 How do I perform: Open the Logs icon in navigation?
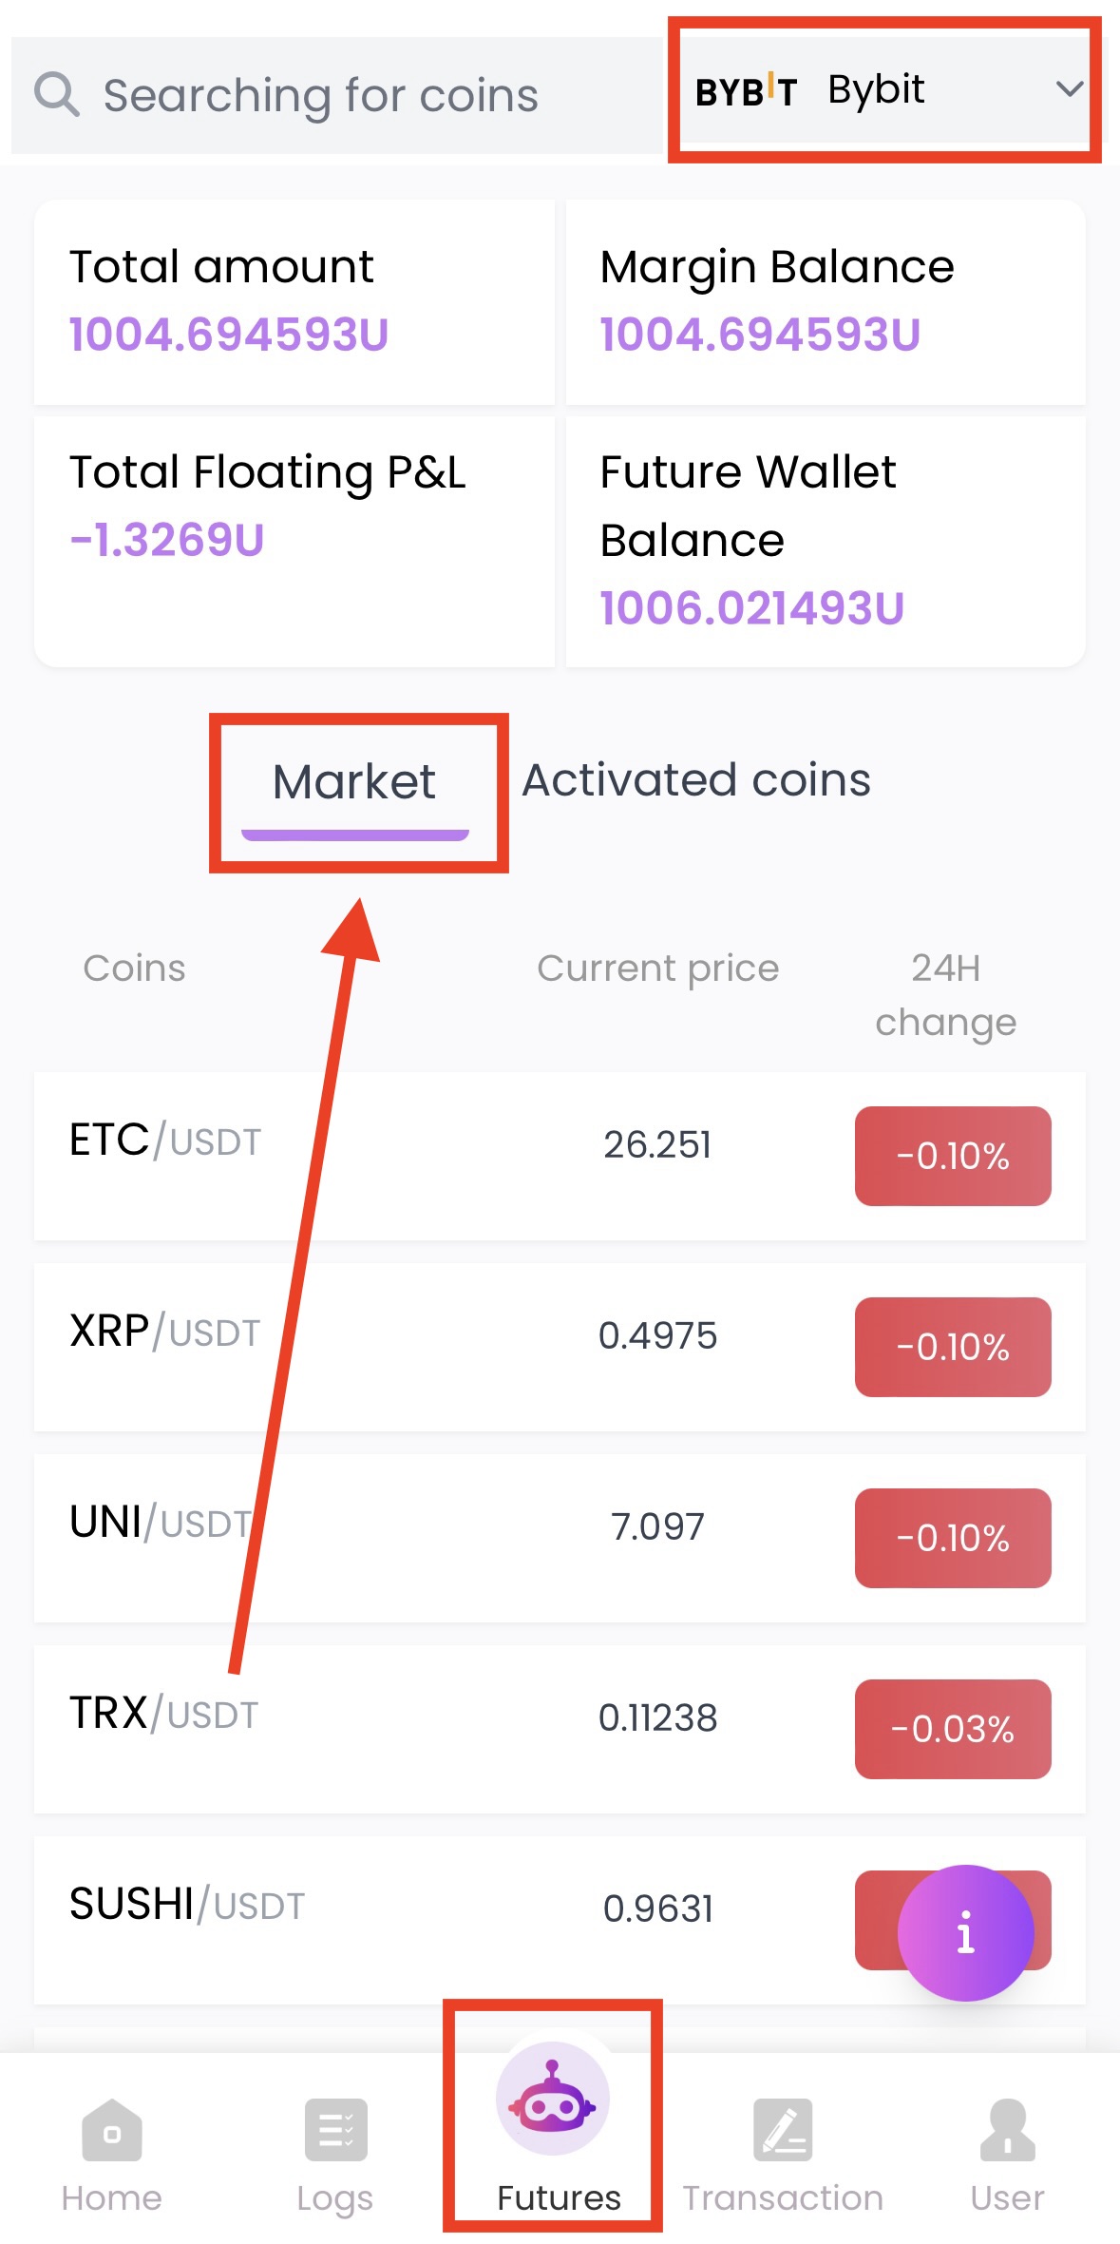tap(335, 2130)
